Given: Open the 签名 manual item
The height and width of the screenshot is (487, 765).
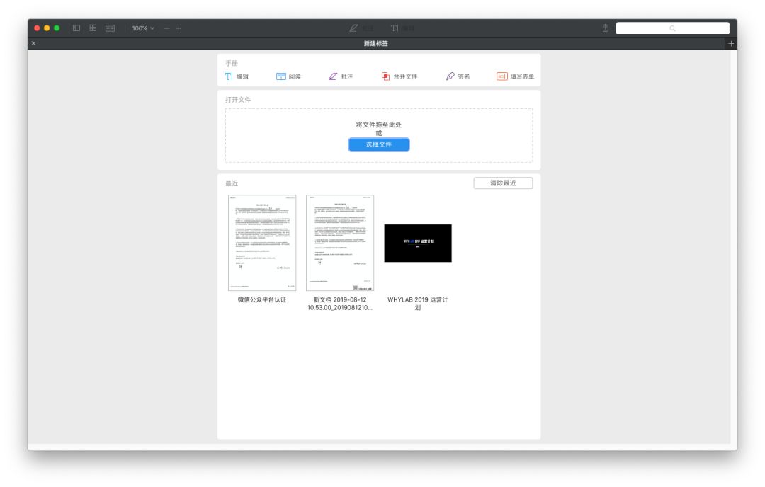Looking at the screenshot, I should coord(458,76).
